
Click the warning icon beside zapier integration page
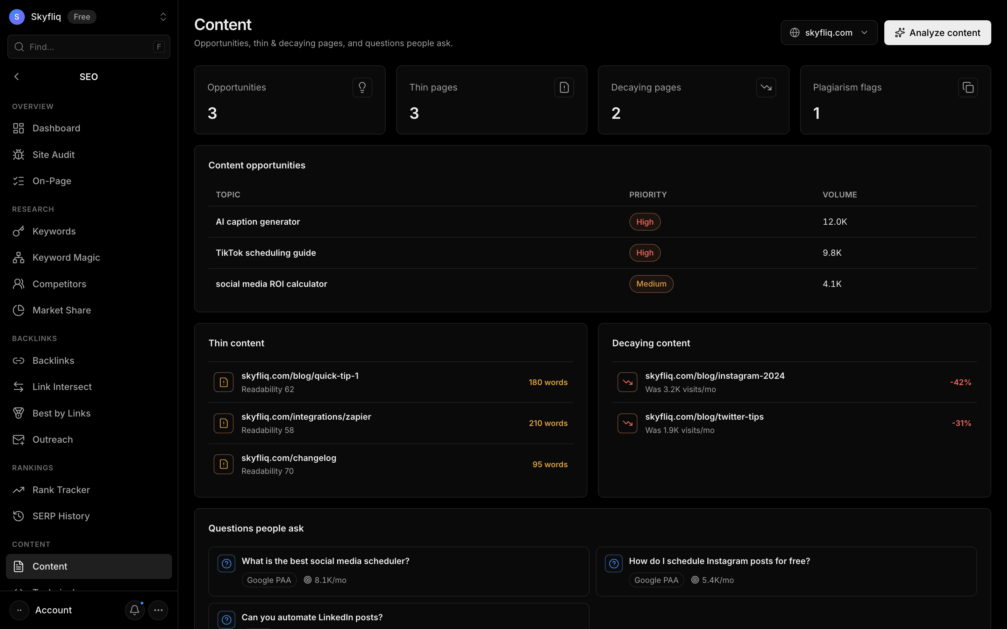coord(223,423)
